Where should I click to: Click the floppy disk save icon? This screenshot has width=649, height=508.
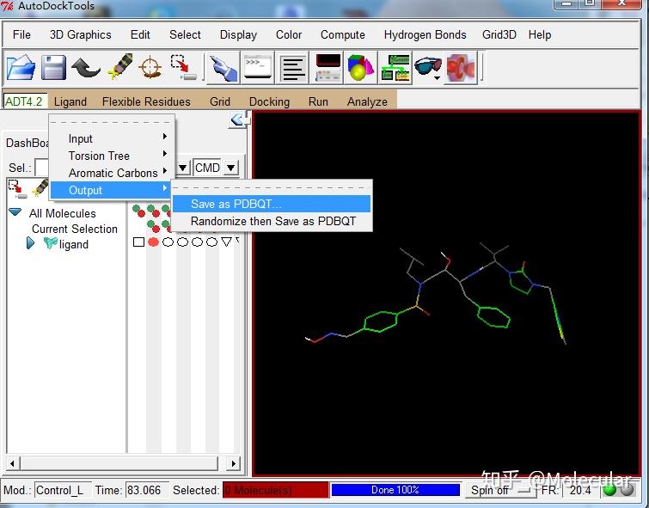[54, 67]
